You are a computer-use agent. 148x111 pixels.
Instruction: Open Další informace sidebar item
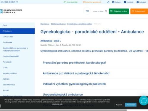(x=17, y=85)
